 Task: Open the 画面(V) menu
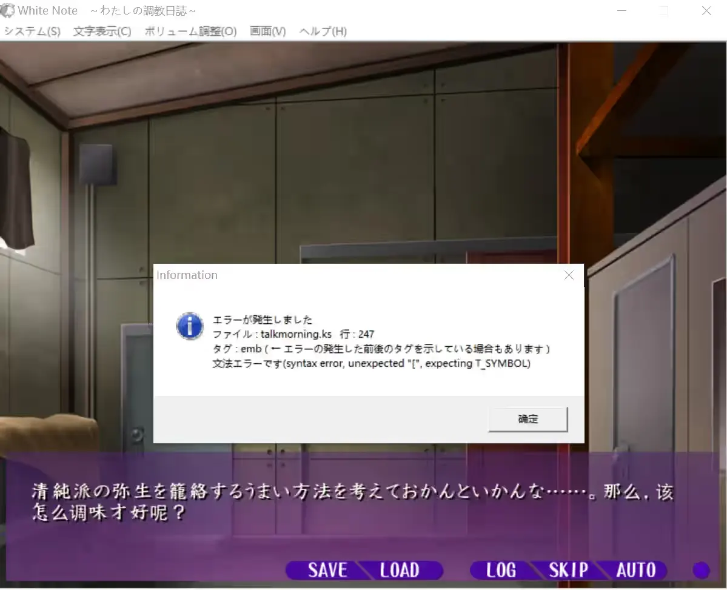[267, 32]
